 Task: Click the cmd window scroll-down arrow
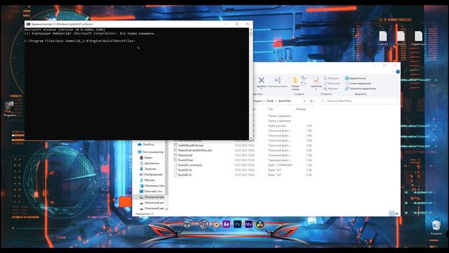(251, 138)
